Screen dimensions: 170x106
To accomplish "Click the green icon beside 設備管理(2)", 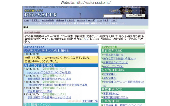I will pos(102,74).
